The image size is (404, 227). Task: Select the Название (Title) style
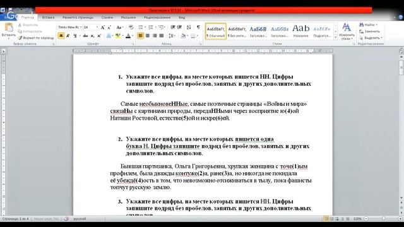300,31
